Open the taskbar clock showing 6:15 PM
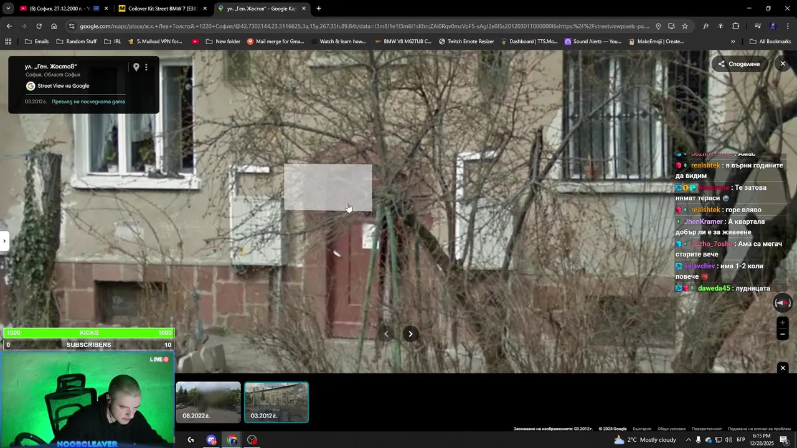The width and height of the screenshot is (797, 448). click(x=762, y=440)
